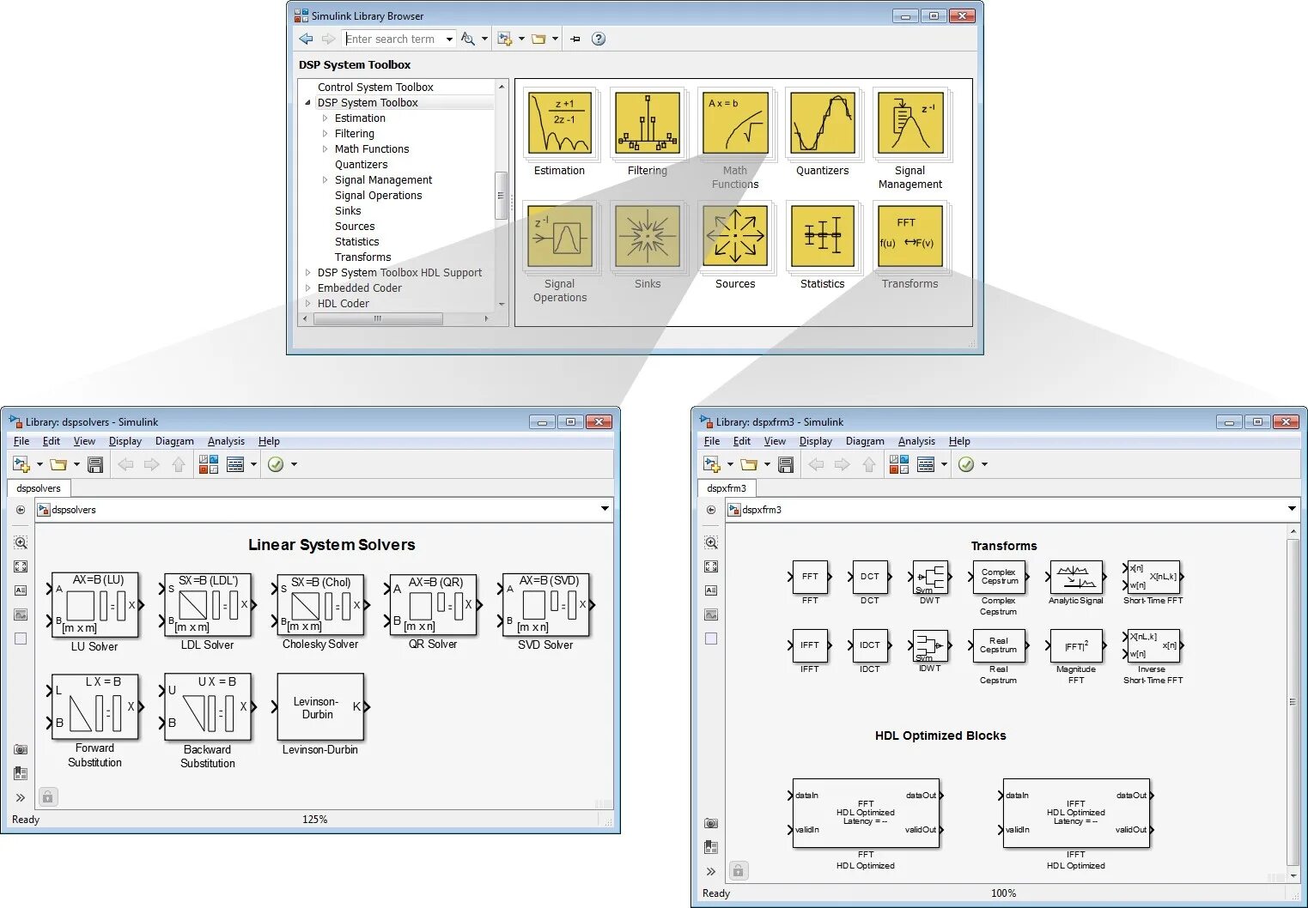This screenshot has width=1308, height=908.
Task: Click the dspxfrm3 canvas vertical scrollbar
Action: coord(1293,702)
